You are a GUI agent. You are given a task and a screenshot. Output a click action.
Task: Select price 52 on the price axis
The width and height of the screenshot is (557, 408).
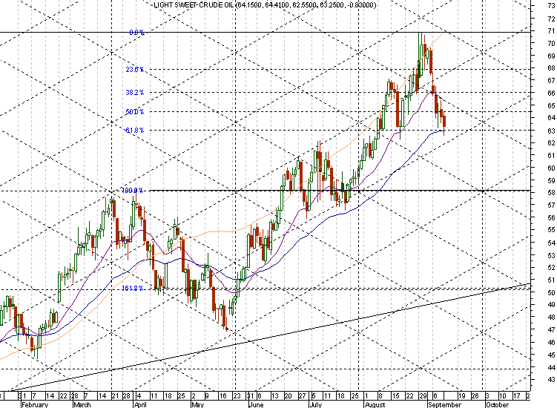pyautogui.click(x=551, y=268)
